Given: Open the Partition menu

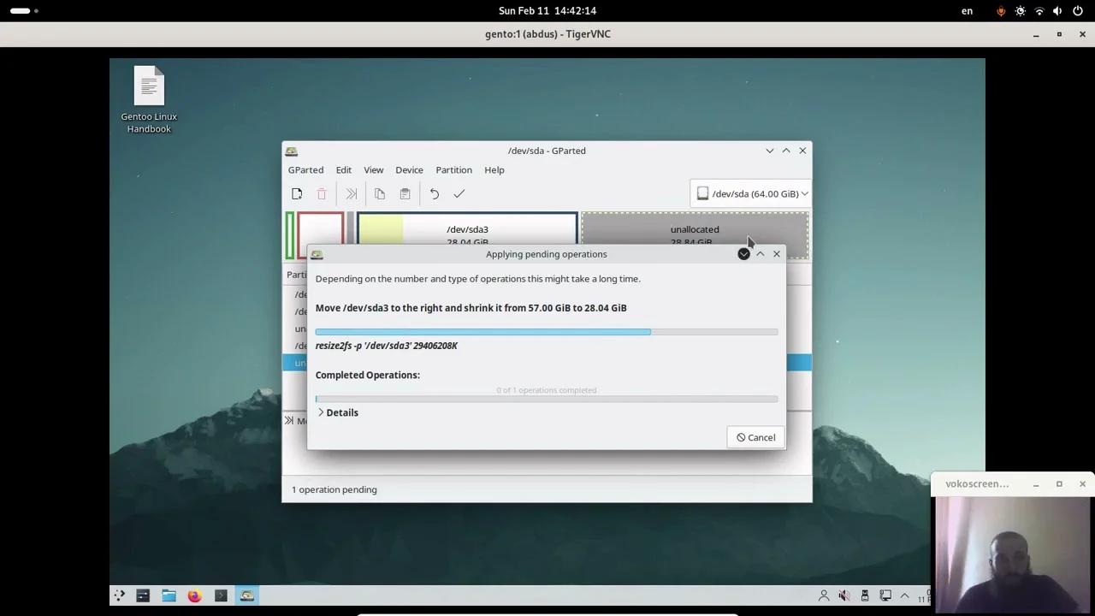Looking at the screenshot, I should pos(453,169).
